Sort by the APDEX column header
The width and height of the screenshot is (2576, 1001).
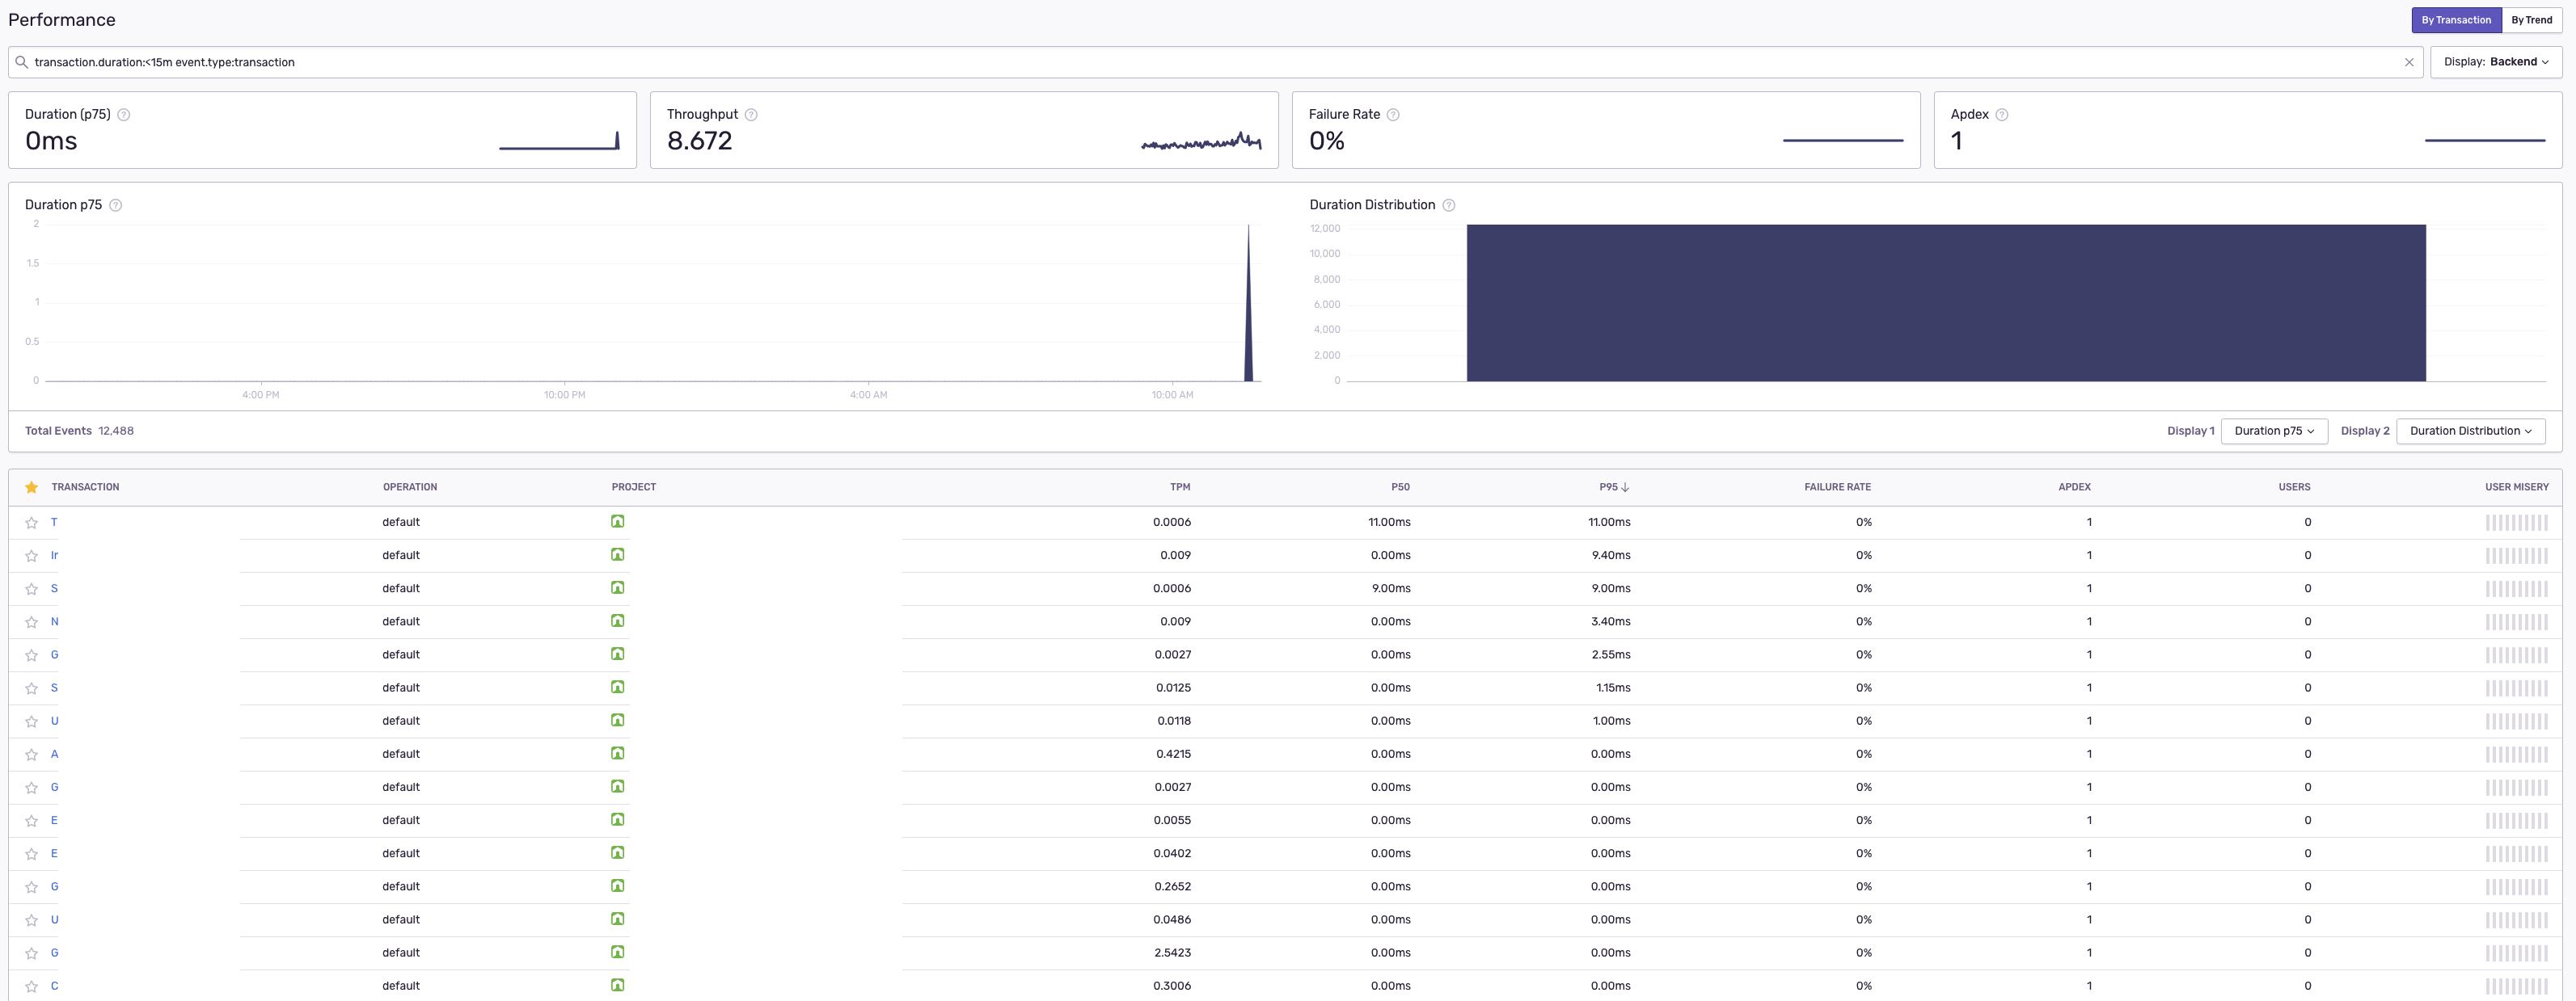point(2074,487)
